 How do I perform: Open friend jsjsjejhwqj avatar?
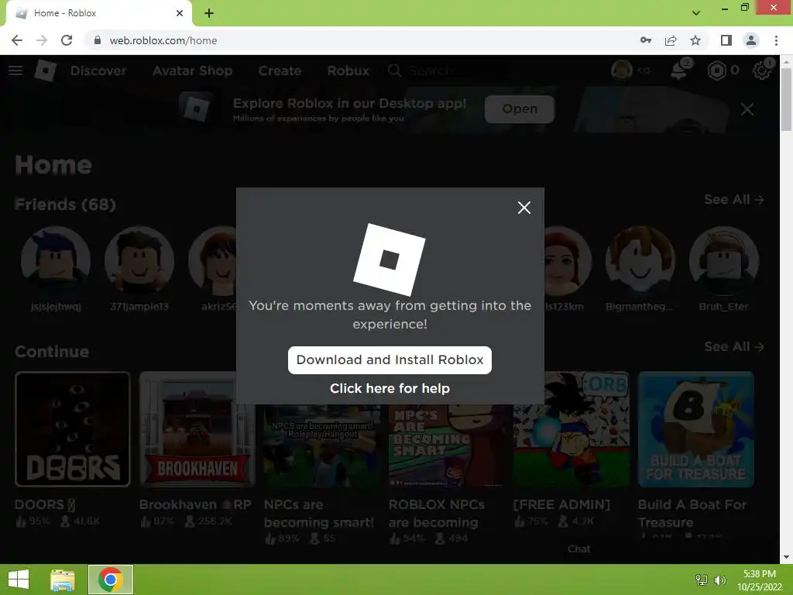pyautogui.click(x=56, y=261)
